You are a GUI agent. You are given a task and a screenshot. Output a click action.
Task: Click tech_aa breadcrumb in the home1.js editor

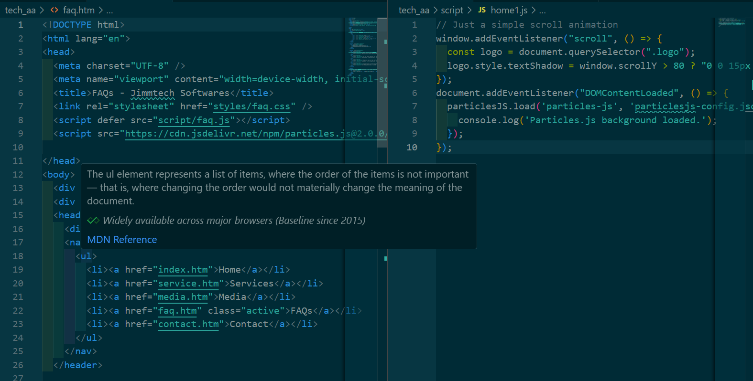click(414, 10)
